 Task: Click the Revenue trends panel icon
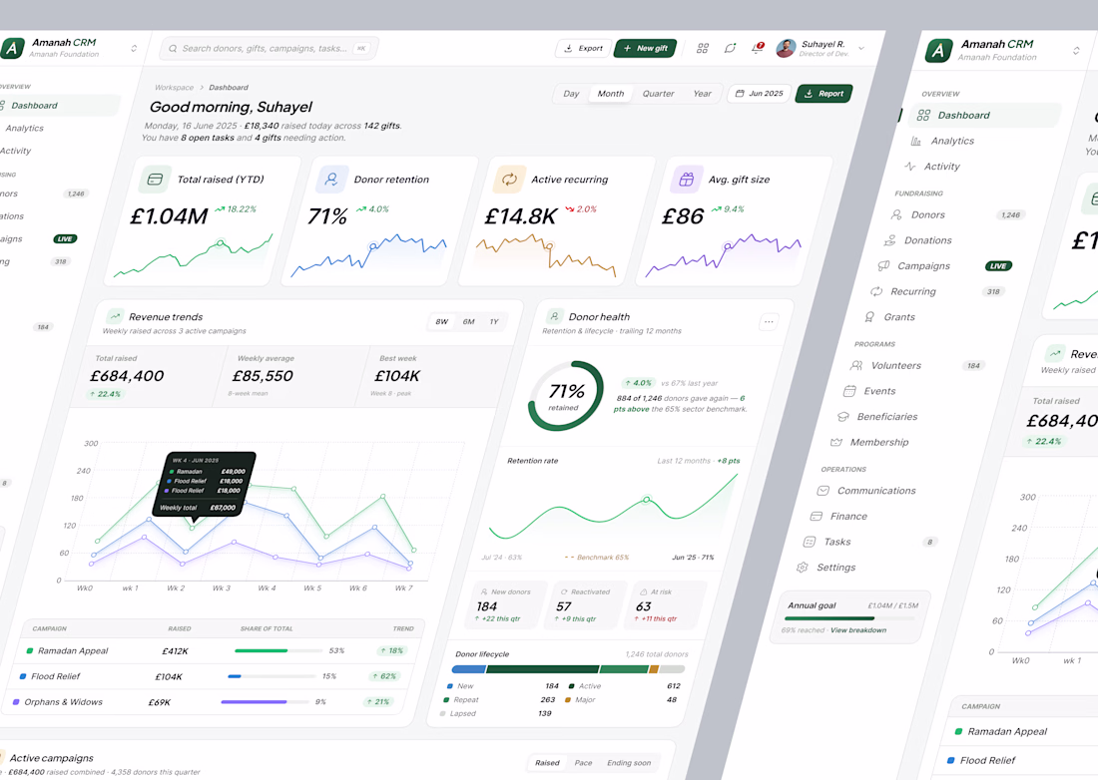[115, 316]
